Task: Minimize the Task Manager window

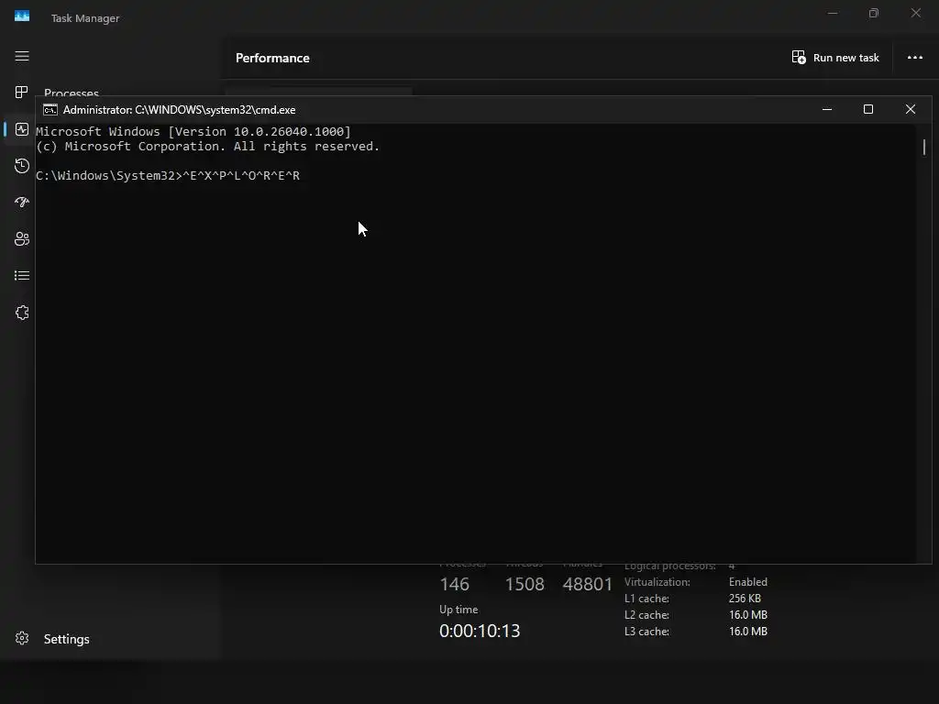Action: pyautogui.click(x=833, y=13)
